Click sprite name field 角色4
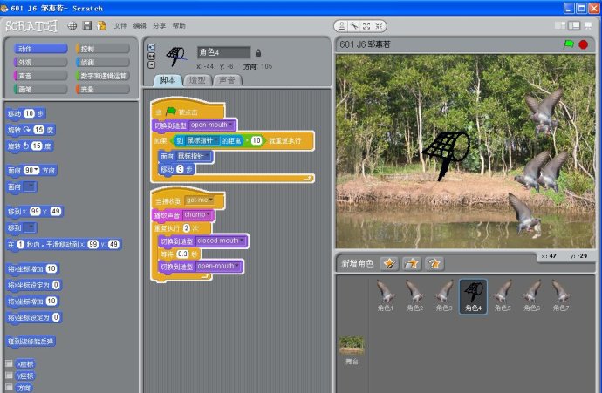This screenshot has width=602, height=393. 223,52
